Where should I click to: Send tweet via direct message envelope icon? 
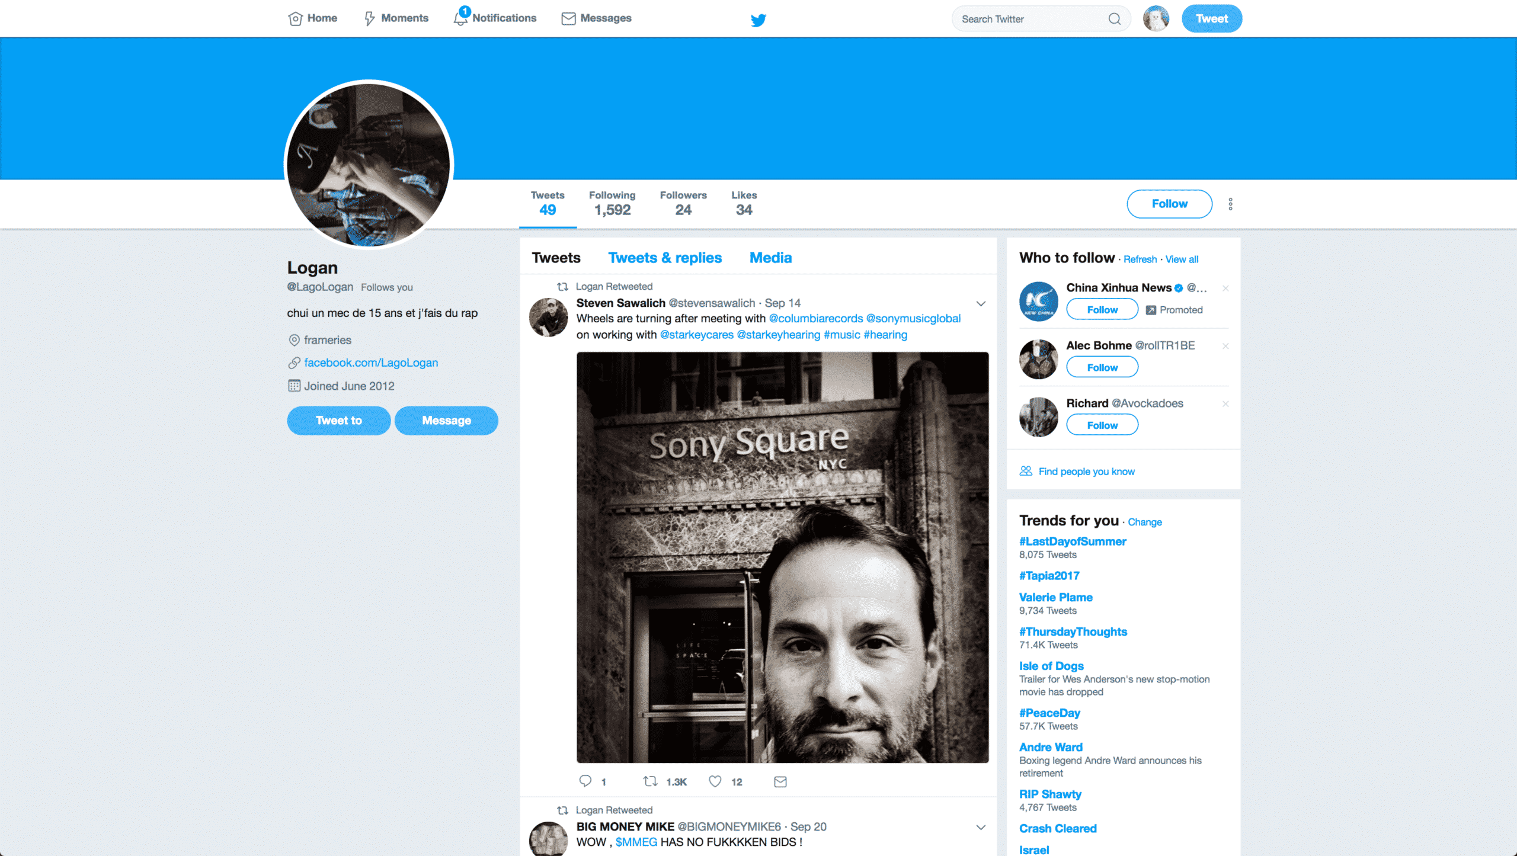coord(780,781)
